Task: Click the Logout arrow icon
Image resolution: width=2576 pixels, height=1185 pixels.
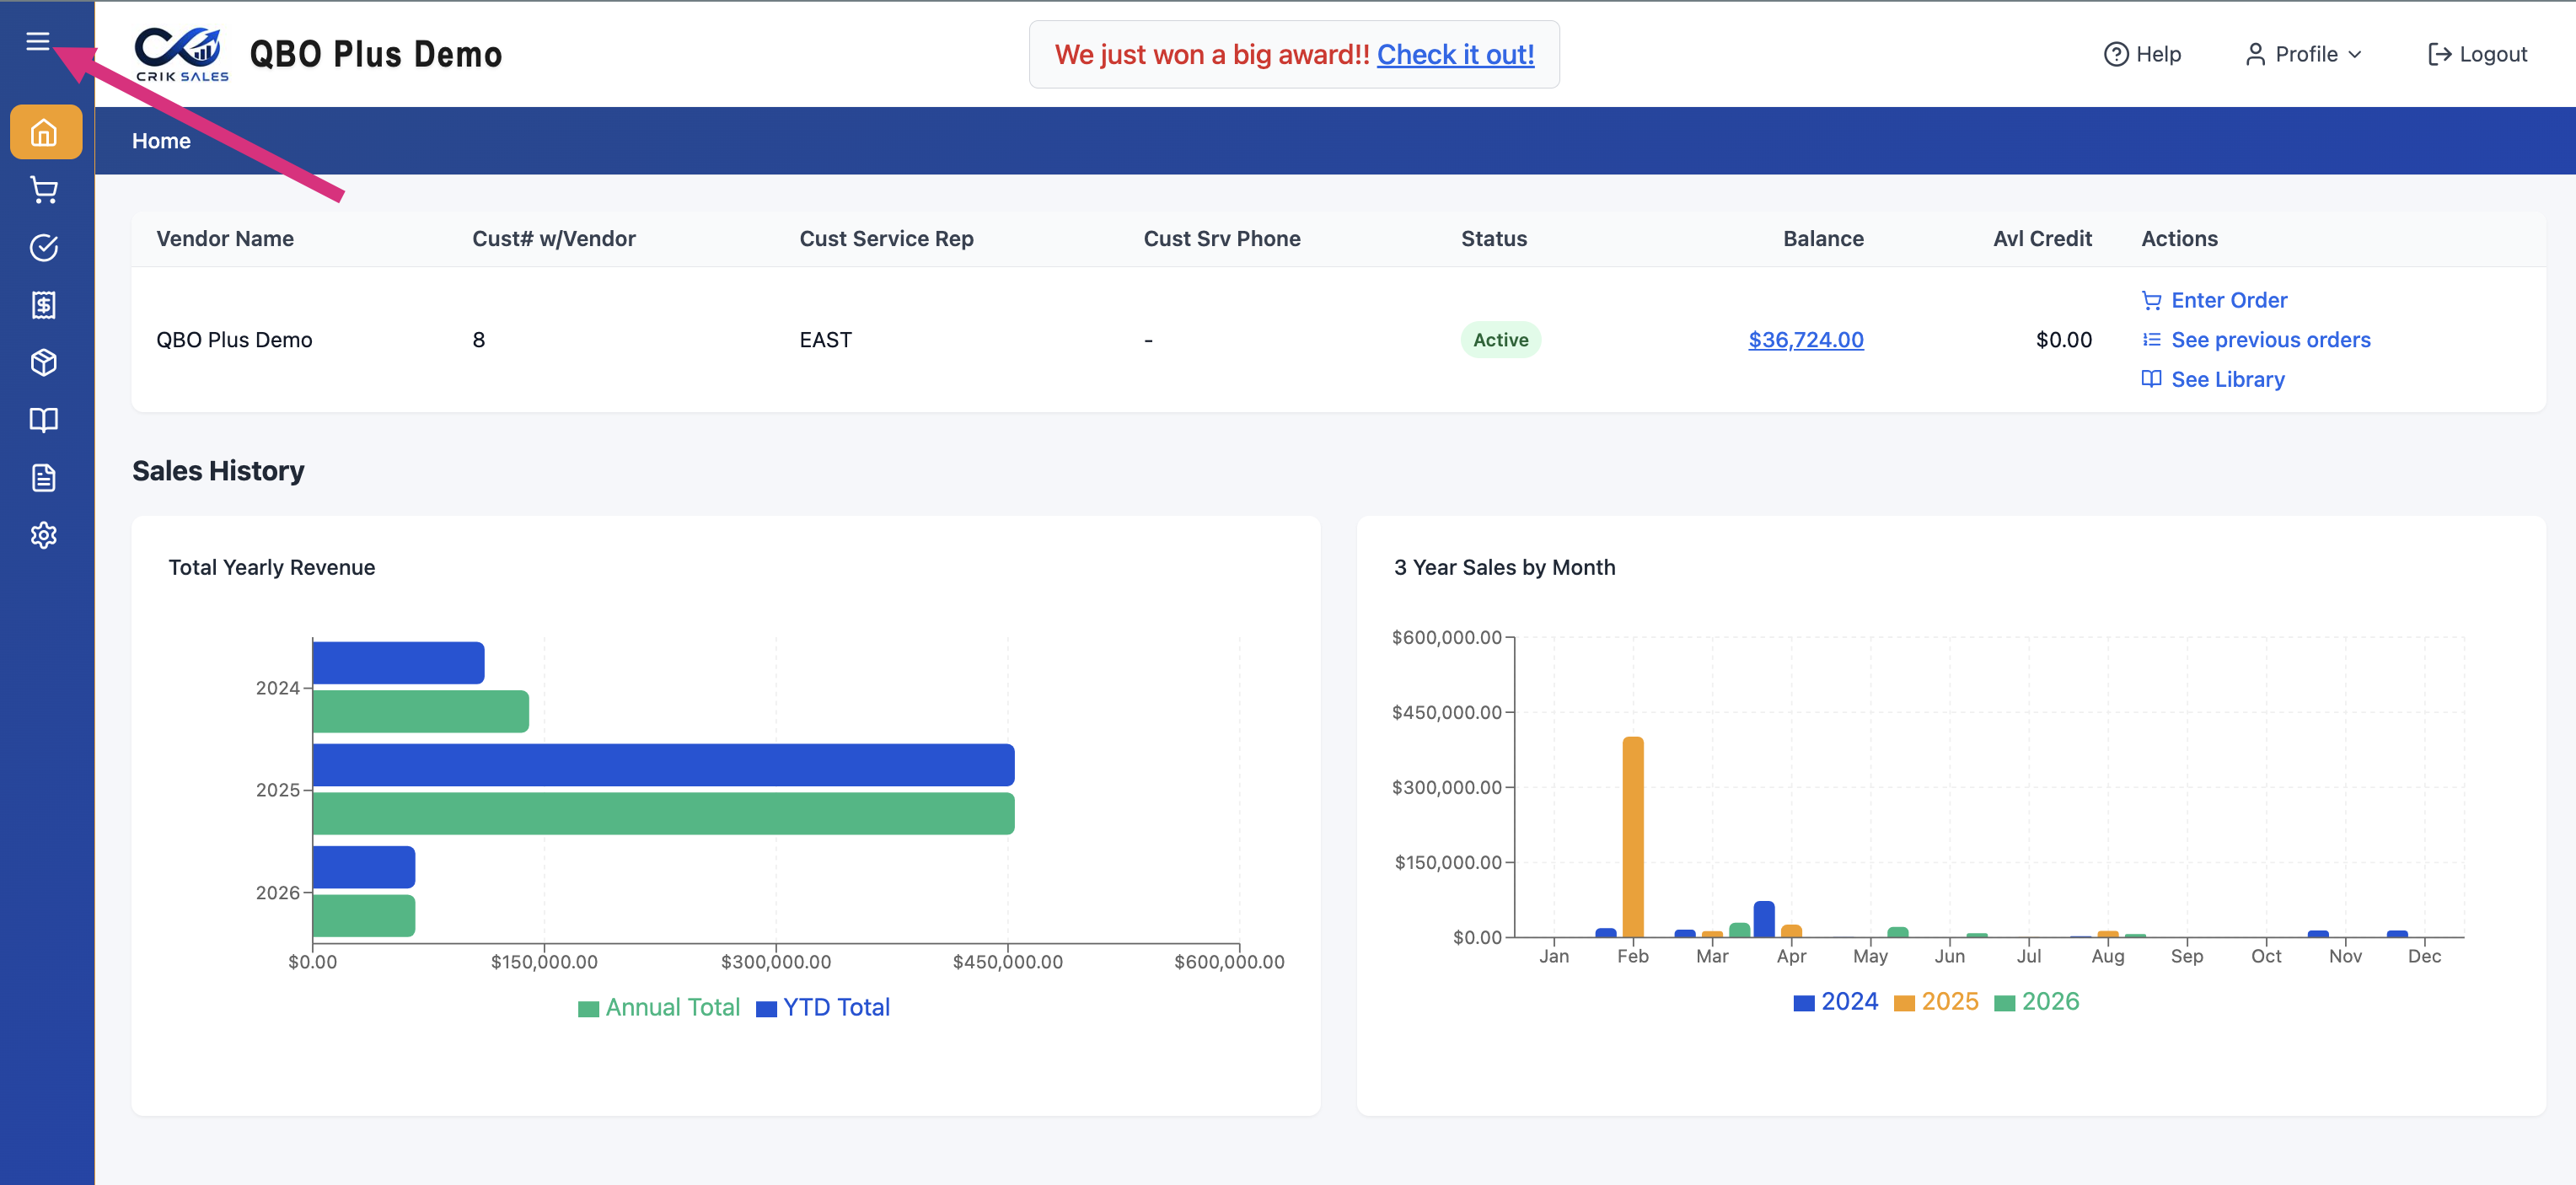Action: coord(2439,54)
